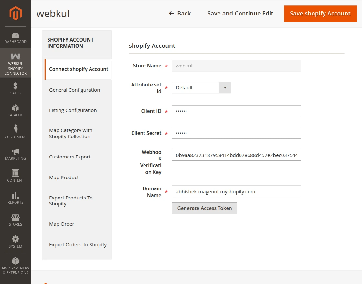Open the Marketing megaphone icon

click(16, 151)
